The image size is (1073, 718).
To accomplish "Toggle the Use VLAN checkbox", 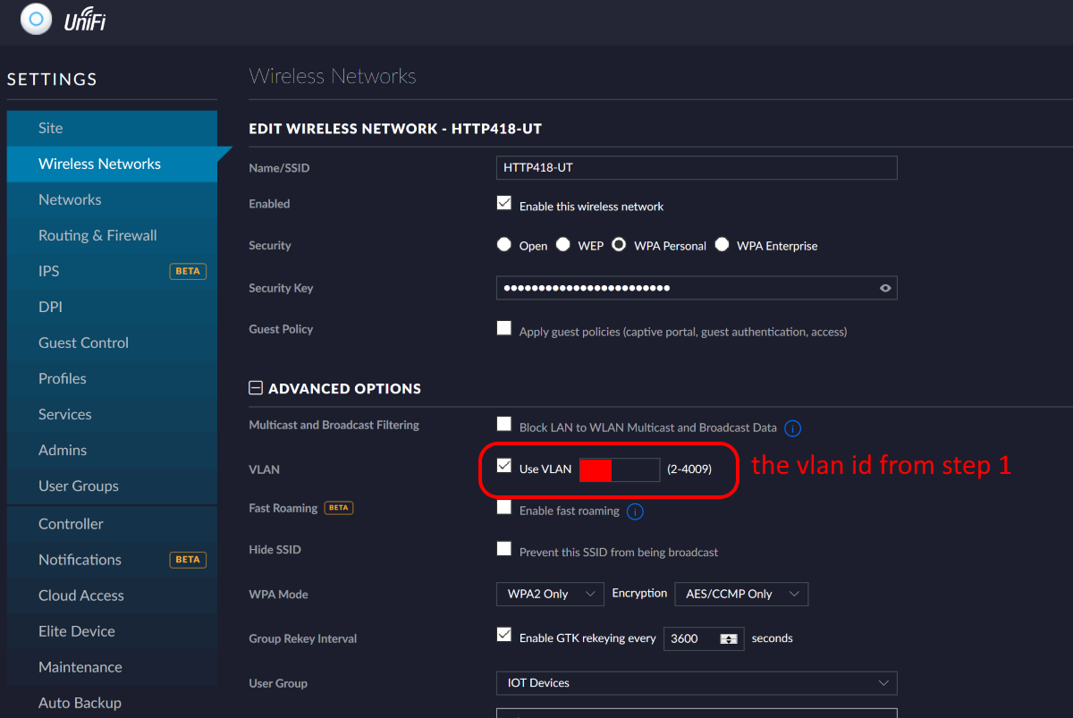I will 504,466.
